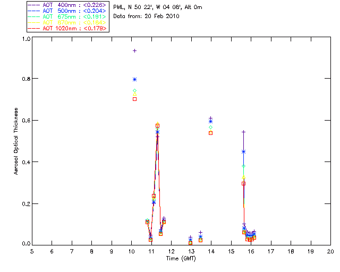Viewport: 340px width, 272px height.
Task: Click the cyan diamond marker at 14 GMT
Action: point(211,127)
